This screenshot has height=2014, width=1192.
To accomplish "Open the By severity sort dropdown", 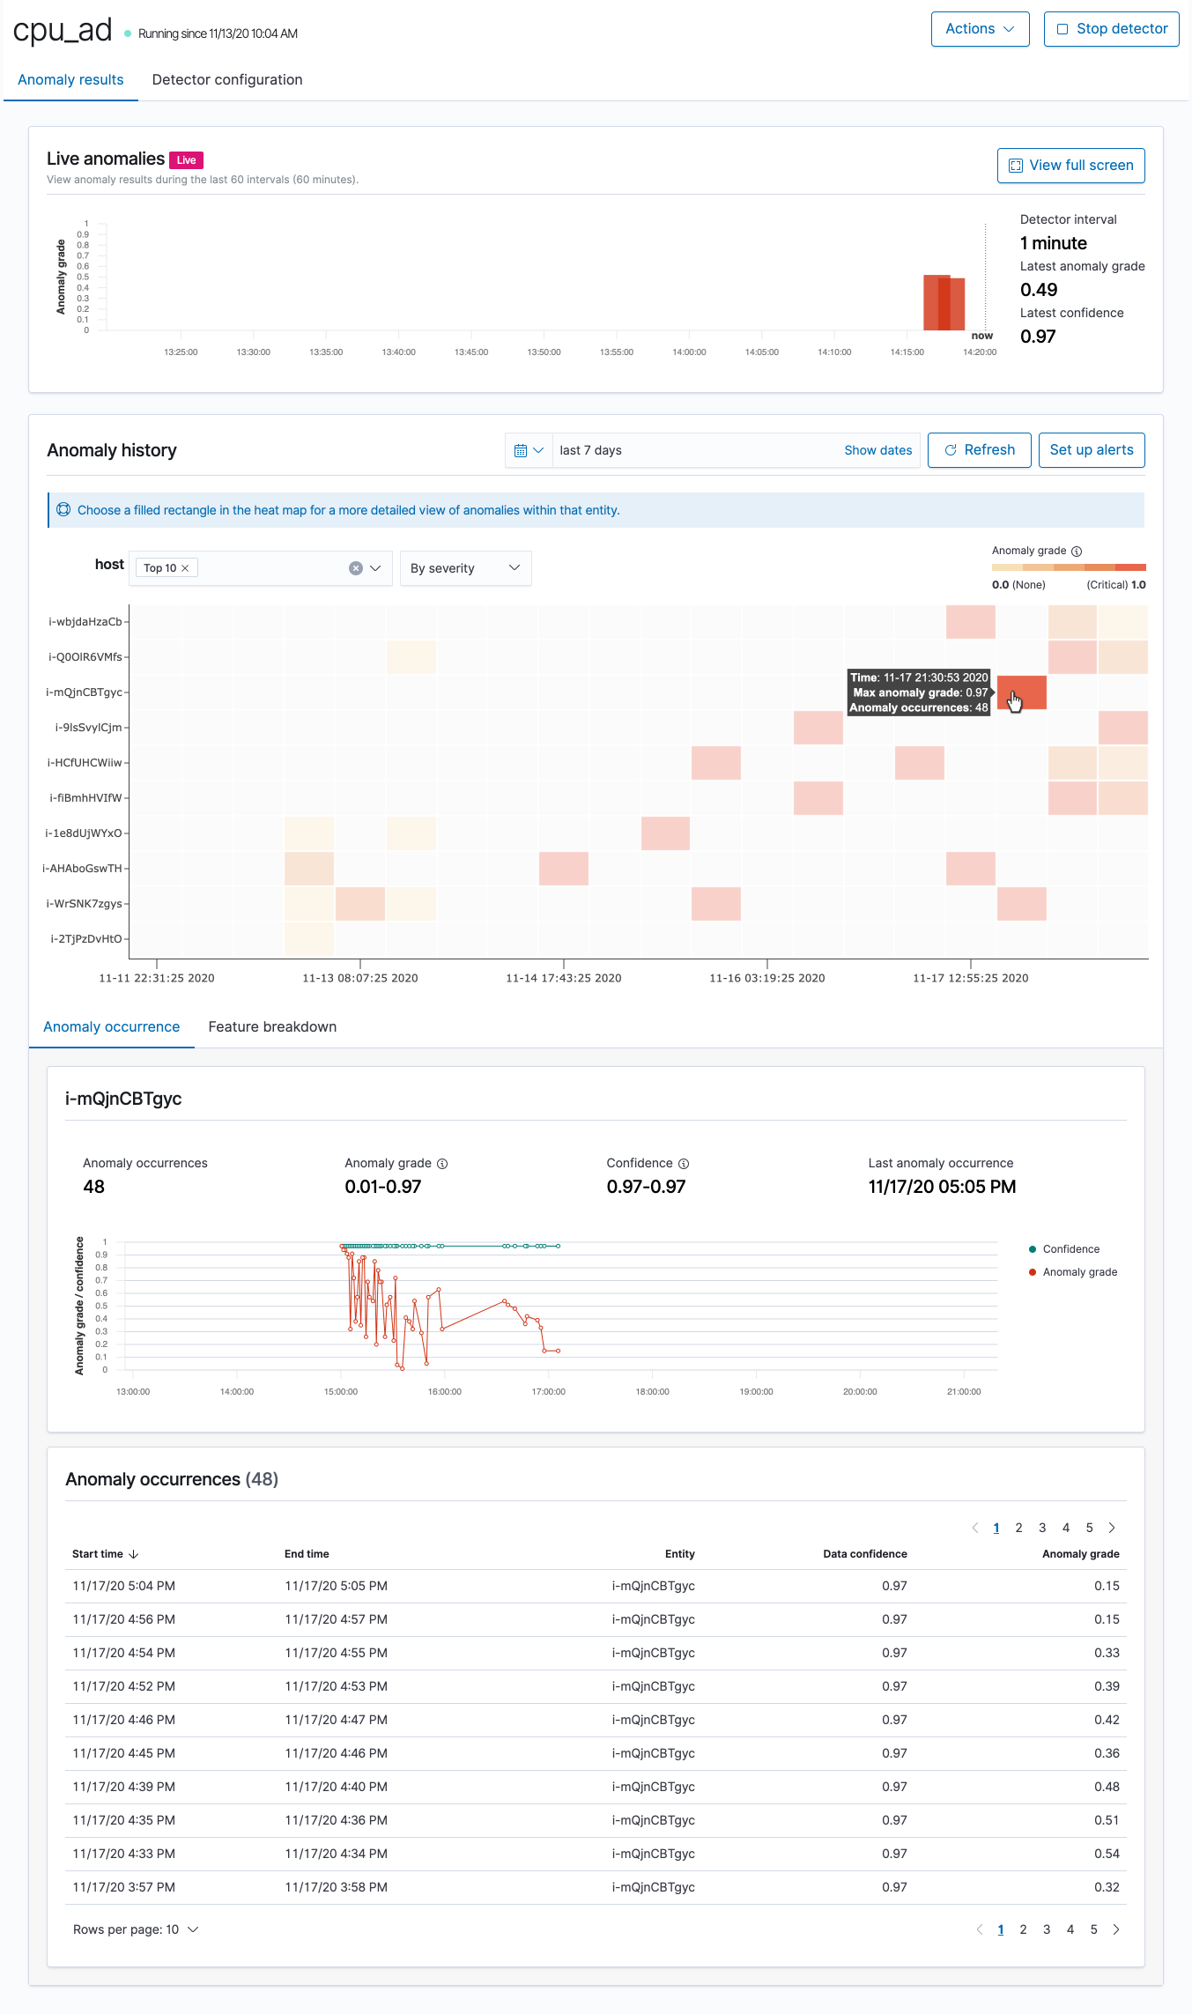I will pyautogui.click(x=465, y=568).
